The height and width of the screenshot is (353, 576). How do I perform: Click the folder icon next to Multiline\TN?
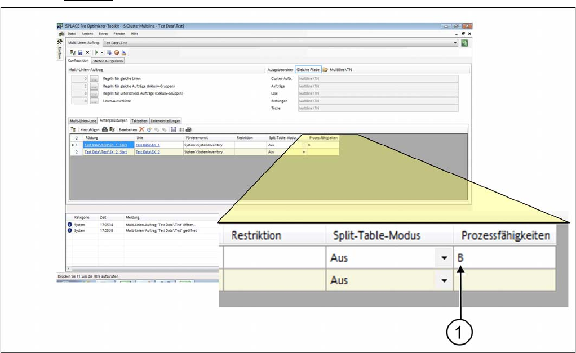pos(325,69)
